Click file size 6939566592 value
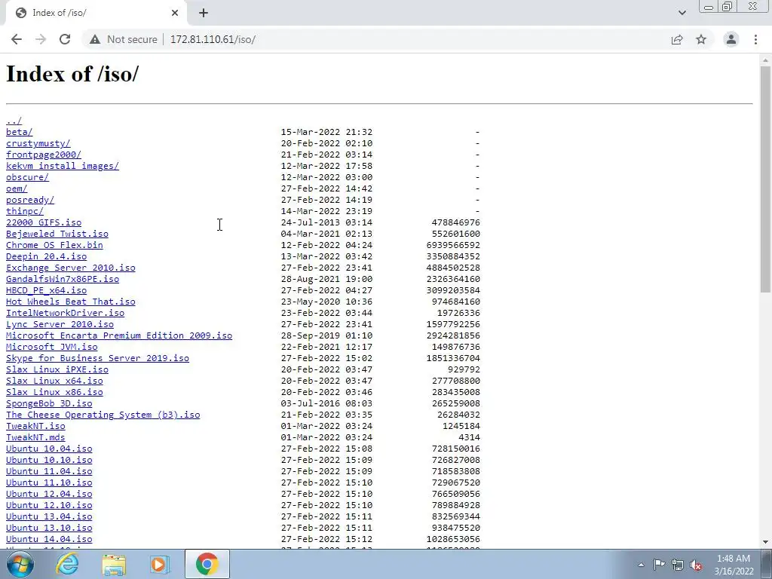The height and width of the screenshot is (579, 772). 453,245
